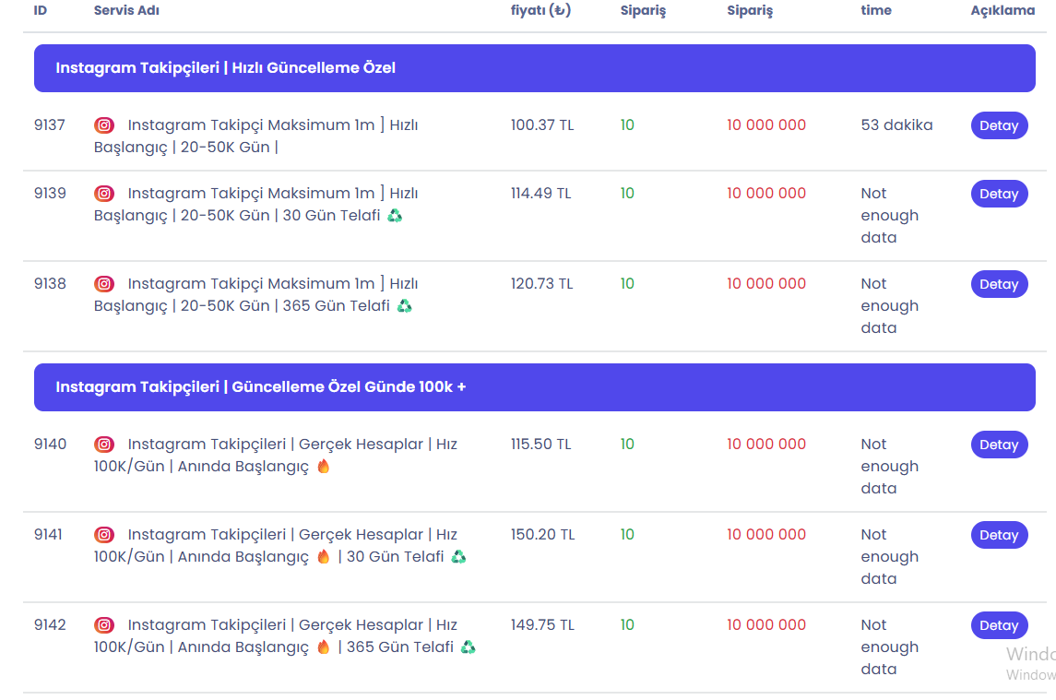Click the Instagram icon in row 9141
This screenshot has height=700, width=1056.
coord(103,534)
